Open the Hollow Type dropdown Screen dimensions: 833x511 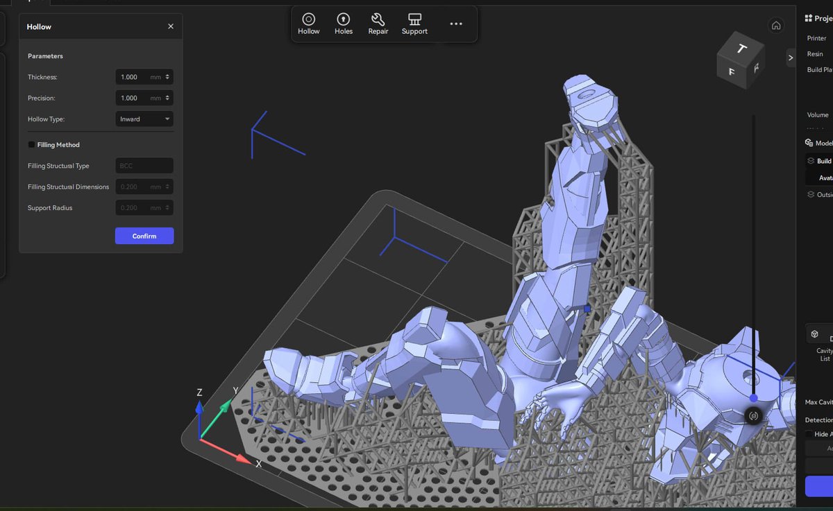coord(144,119)
